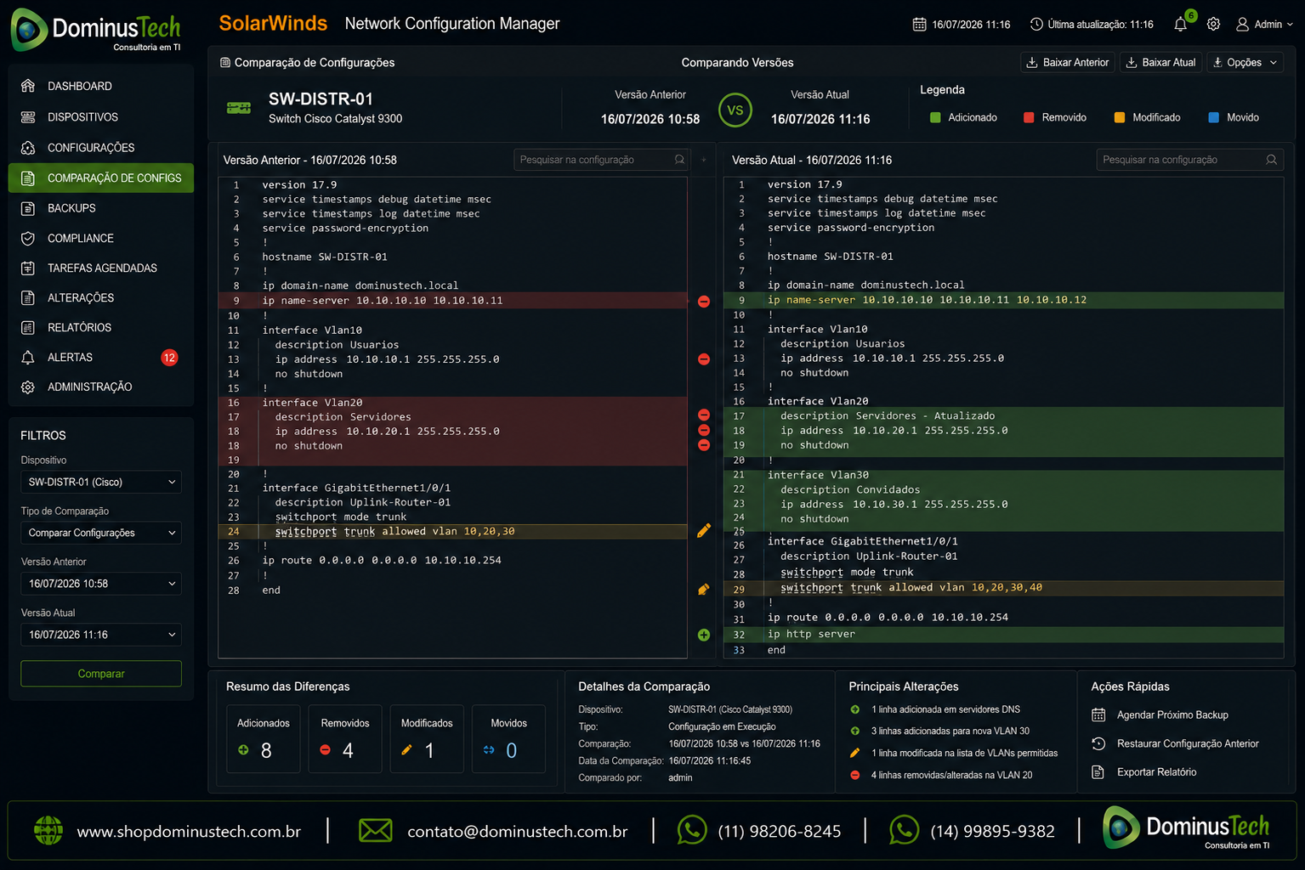Click the Restaurar Configuração Anterior restore icon
The width and height of the screenshot is (1305, 870).
click(x=1098, y=743)
